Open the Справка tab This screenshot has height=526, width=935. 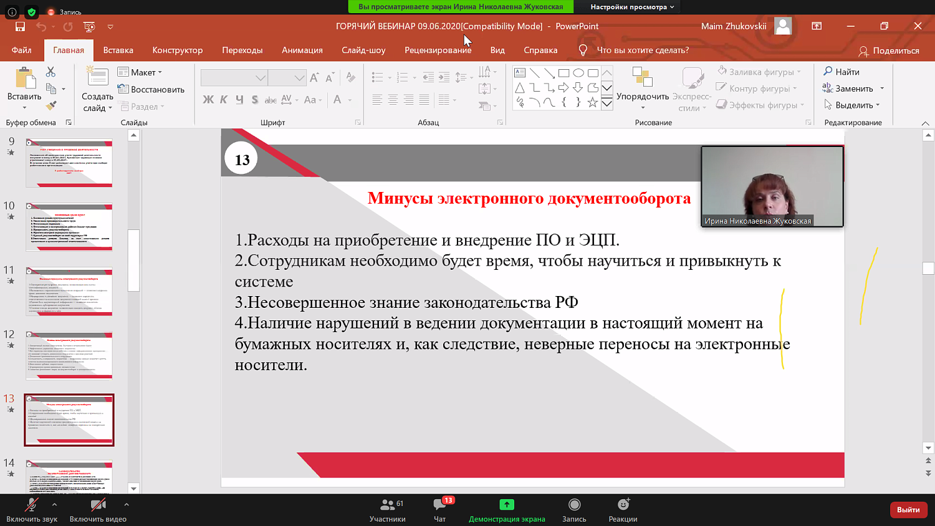point(540,50)
